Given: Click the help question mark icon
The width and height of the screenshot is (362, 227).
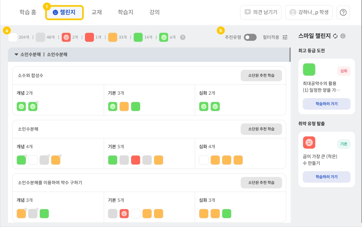Looking at the screenshot, I should (343, 13).
